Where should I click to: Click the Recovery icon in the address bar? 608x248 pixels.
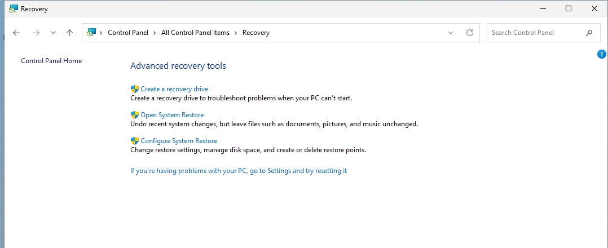[91, 33]
